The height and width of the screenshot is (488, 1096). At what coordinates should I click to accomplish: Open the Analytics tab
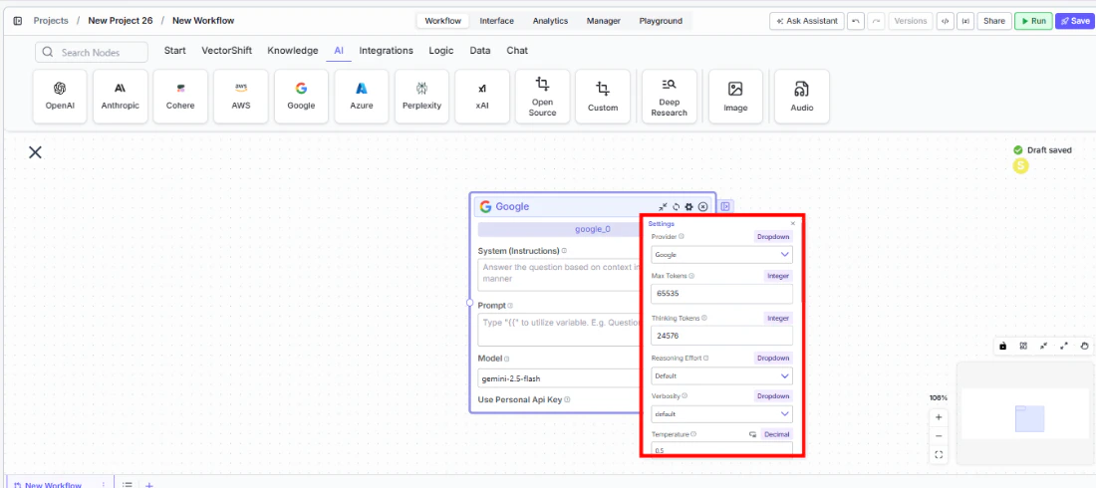550,21
